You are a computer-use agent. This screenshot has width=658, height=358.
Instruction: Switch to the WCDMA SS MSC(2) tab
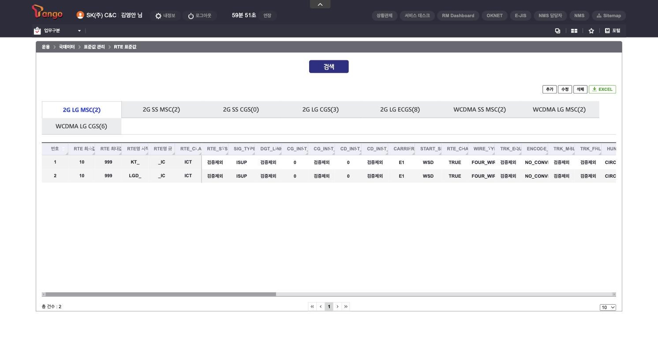click(x=480, y=109)
